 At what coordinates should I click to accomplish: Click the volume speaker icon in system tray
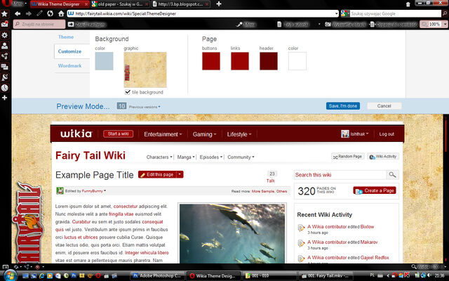click(429, 276)
